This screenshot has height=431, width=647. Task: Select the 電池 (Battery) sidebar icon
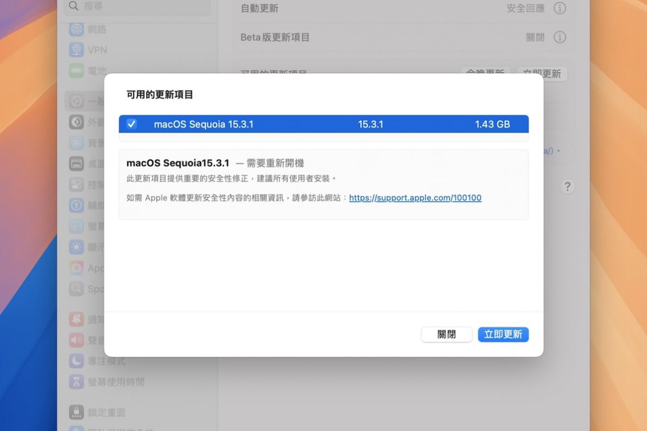click(77, 71)
